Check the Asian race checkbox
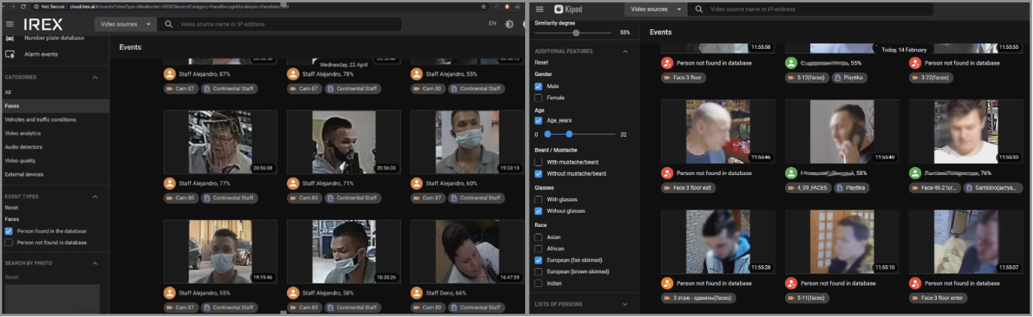Image resolution: width=1033 pixels, height=317 pixels. [538, 237]
